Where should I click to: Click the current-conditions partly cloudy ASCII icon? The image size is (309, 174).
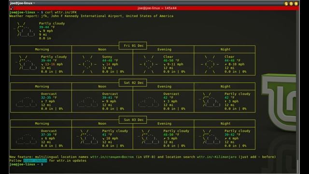coord(25,29)
